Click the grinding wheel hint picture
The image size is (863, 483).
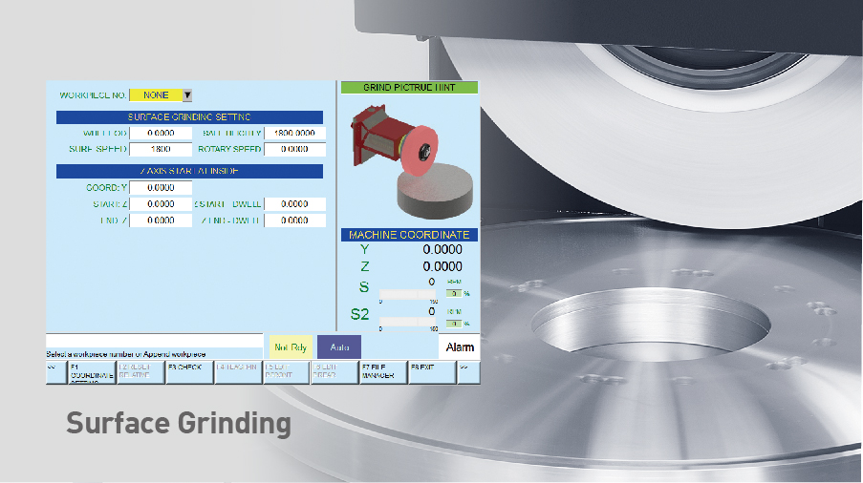pos(411,160)
